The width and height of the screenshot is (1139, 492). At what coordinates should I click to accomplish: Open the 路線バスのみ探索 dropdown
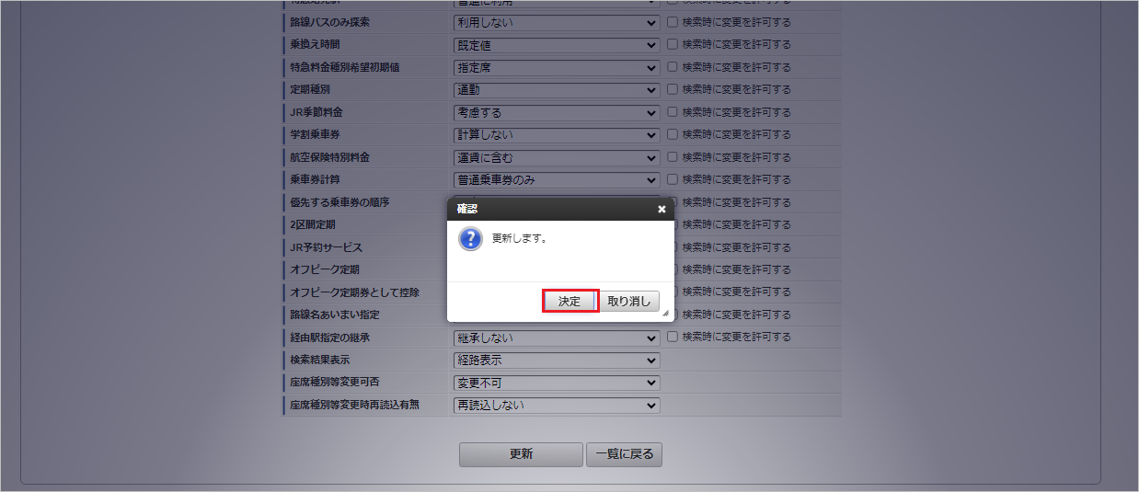coord(557,22)
